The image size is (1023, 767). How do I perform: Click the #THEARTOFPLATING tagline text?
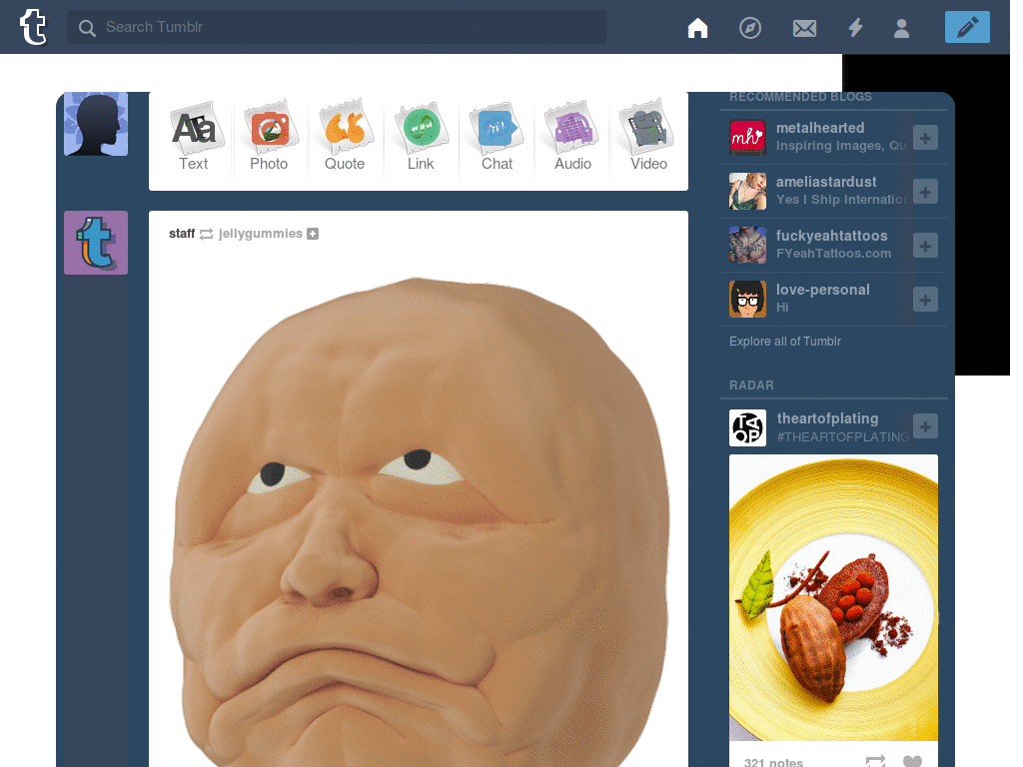coord(843,437)
